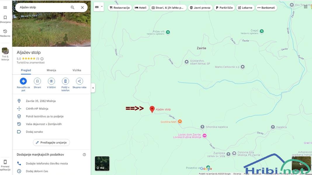The height and width of the screenshot is (175, 312).
Task: Toggle the Sloji satellite layer
Action: [x=102, y=163]
